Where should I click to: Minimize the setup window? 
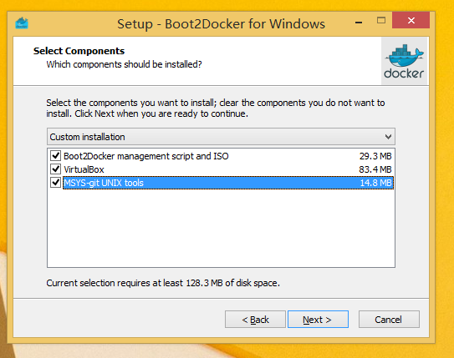[359, 22]
